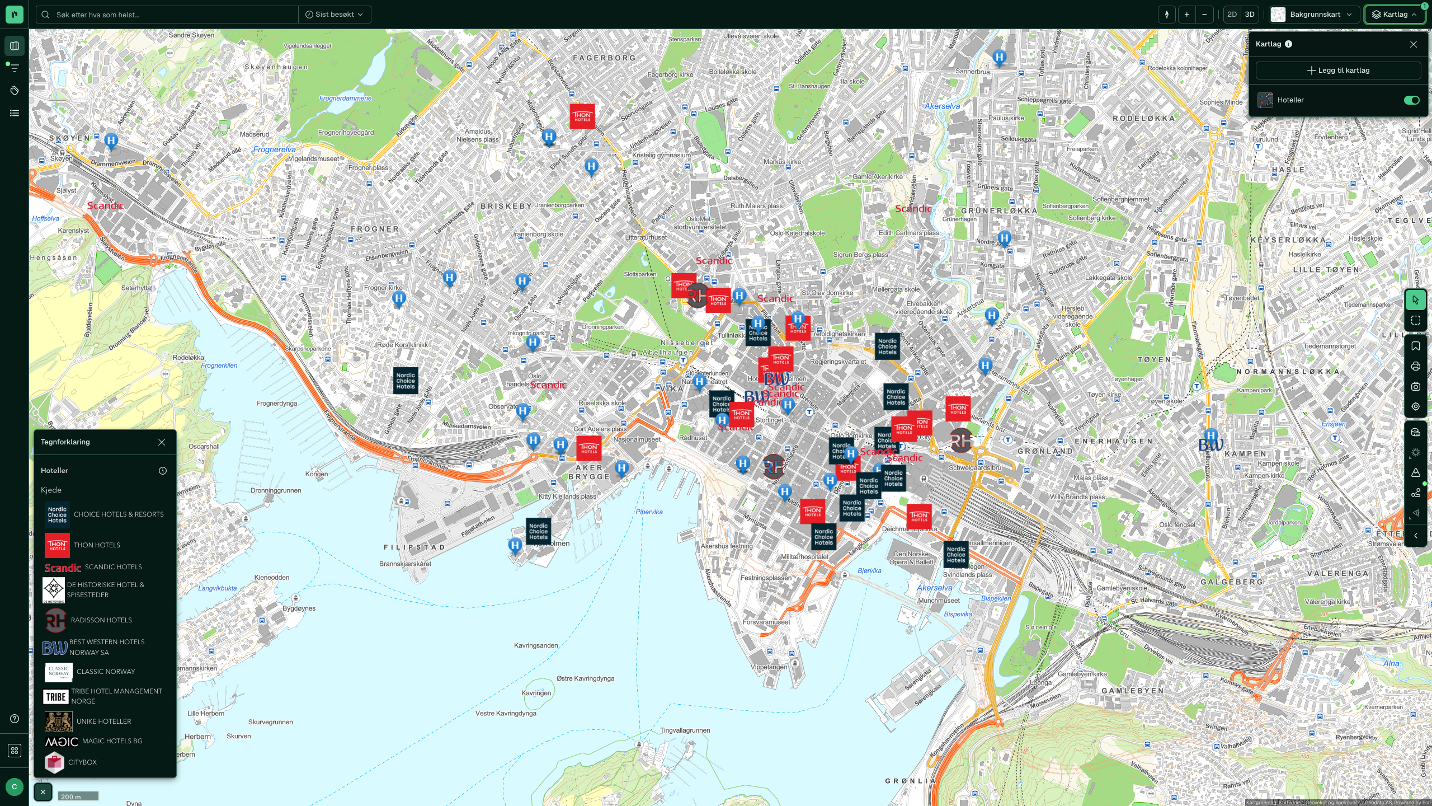This screenshot has height=806, width=1432.
Task: Click Legg til kartlag button
Action: 1338,71
